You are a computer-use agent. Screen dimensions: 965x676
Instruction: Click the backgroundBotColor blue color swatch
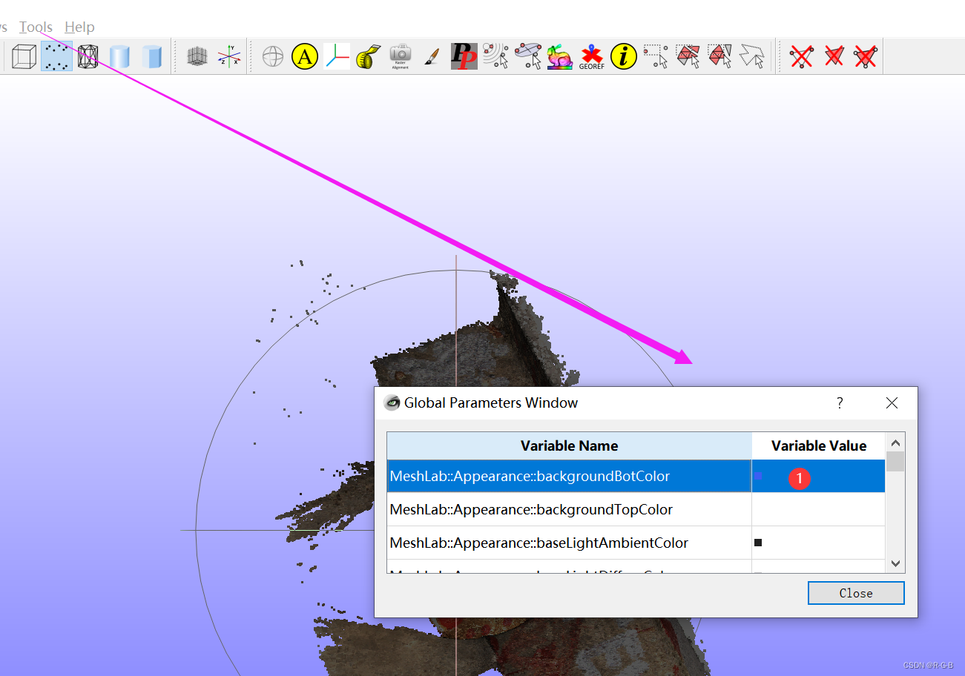758,476
